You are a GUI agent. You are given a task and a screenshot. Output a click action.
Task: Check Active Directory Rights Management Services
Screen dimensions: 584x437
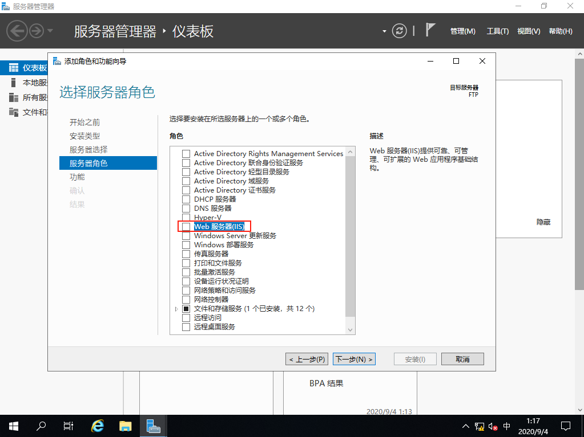click(x=186, y=154)
